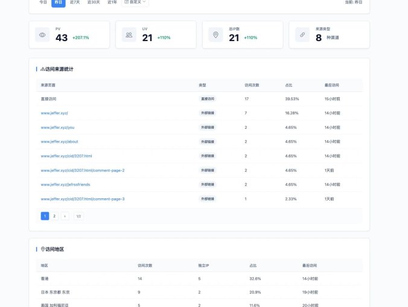Click the chart icon beside 访问来源统计 heading

(x=43, y=69)
